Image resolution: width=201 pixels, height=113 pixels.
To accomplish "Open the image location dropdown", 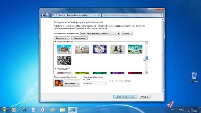I will click(100, 34).
